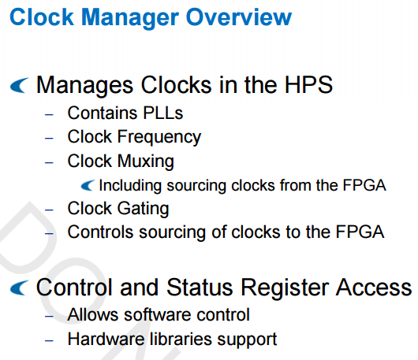The height and width of the screenshot is (360, 418).
Task: Select the dash before Contains PLLs
Action: (x=49, y=115)
